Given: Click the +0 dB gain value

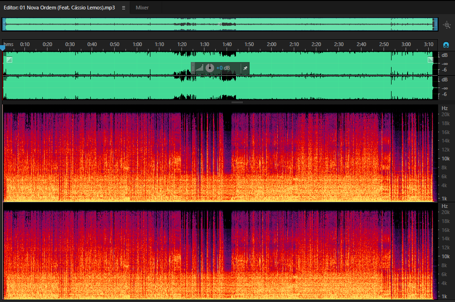Looking at the screenshot, I should pyautogui.click(x=223, y=68).
